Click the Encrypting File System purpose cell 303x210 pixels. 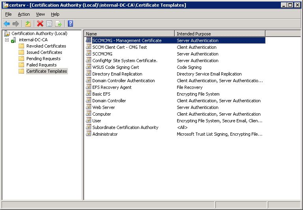[x=198, y=94]
